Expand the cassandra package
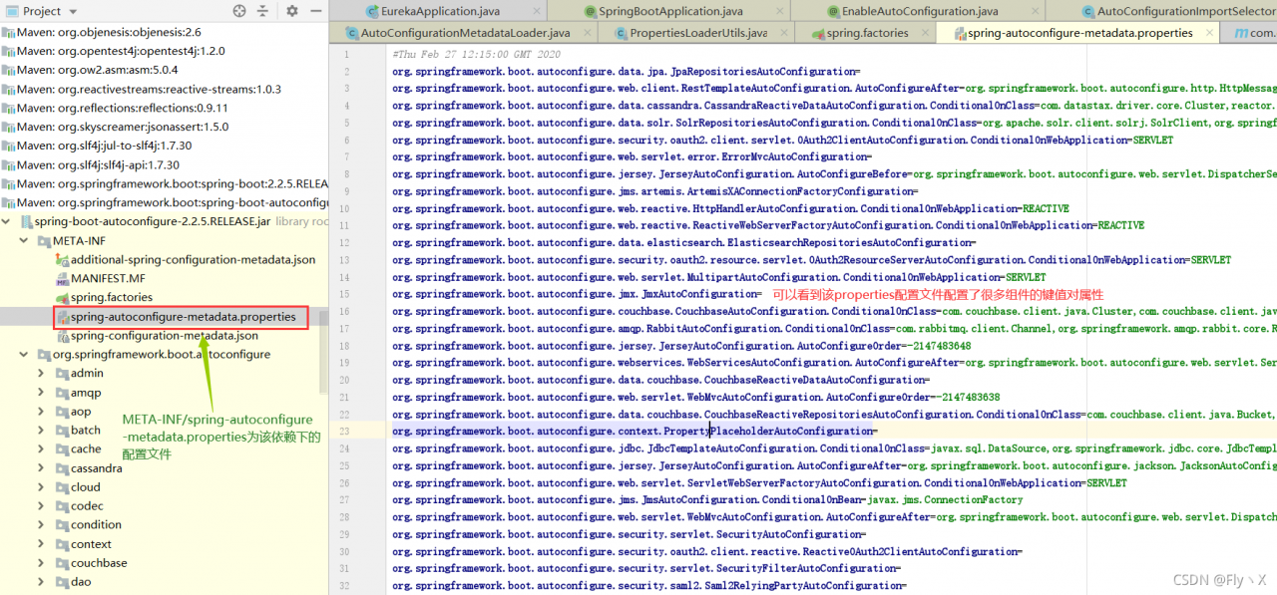Viewport: 1277px width, 595px height. pos(41,468)
